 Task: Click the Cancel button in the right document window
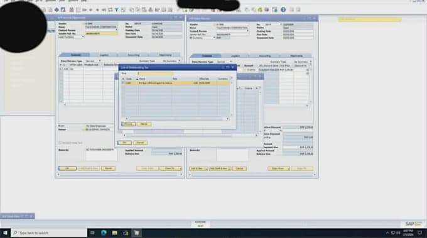click(x=239, y=168)
